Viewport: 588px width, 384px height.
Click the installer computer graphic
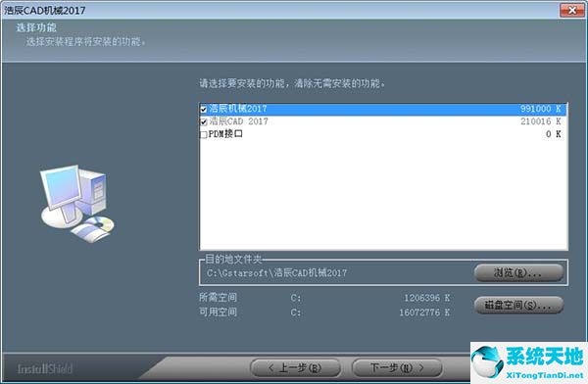click(x=76, y=203)
